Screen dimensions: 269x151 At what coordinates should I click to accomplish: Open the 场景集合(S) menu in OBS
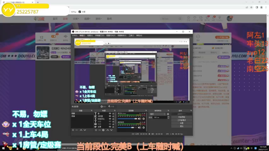point(122,36)
